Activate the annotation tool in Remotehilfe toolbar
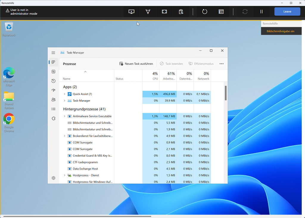Screen dimensions: 305x218 [148, 12]
